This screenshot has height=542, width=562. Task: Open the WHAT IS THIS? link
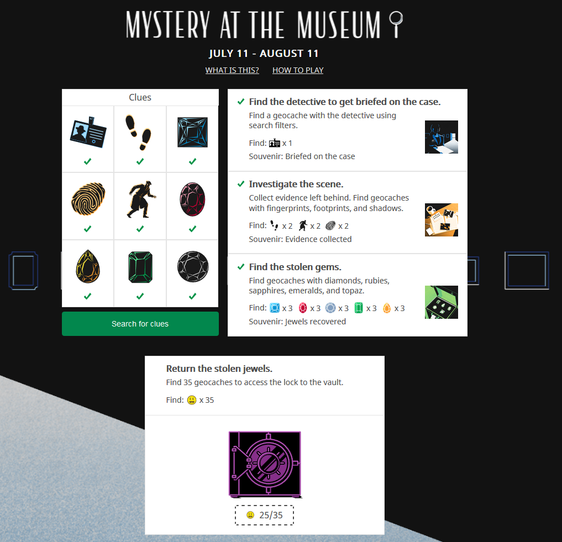click(x=232, y=70)
